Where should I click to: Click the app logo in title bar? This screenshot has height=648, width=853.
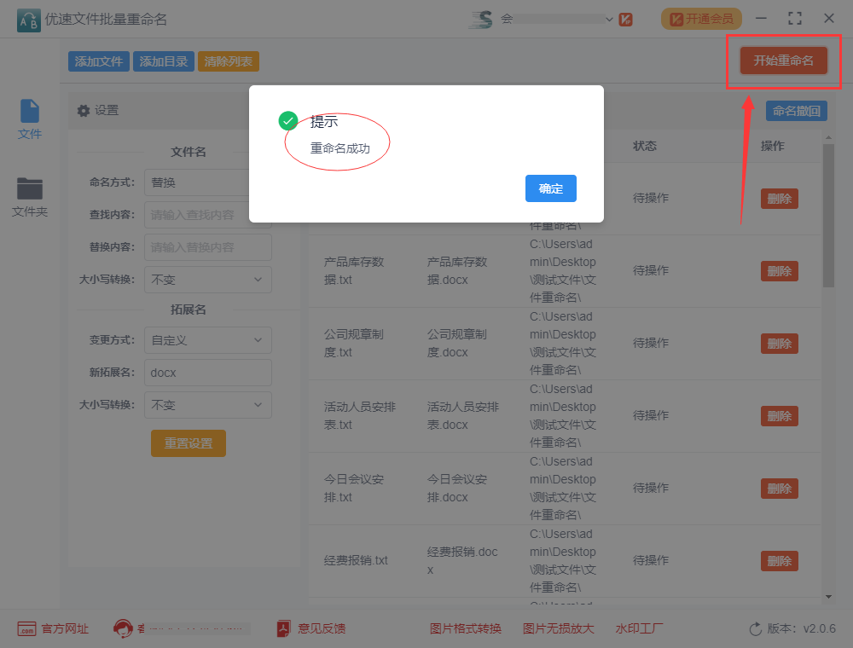pos(28,19)
